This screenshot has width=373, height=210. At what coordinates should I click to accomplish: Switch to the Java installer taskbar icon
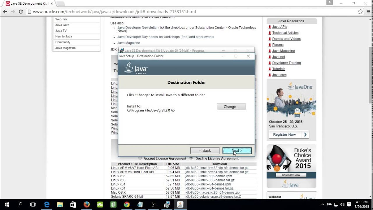180,204
